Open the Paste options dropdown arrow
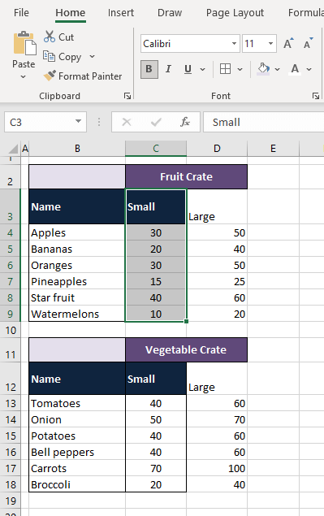This screenshot has height=516, width=324. (x=23, y=77)
